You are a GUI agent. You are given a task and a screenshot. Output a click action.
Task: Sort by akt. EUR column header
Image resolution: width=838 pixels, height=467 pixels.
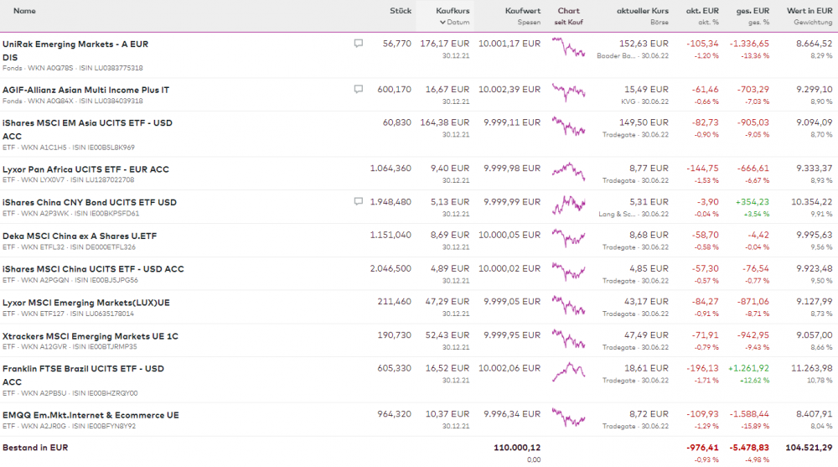coord(702,11)
